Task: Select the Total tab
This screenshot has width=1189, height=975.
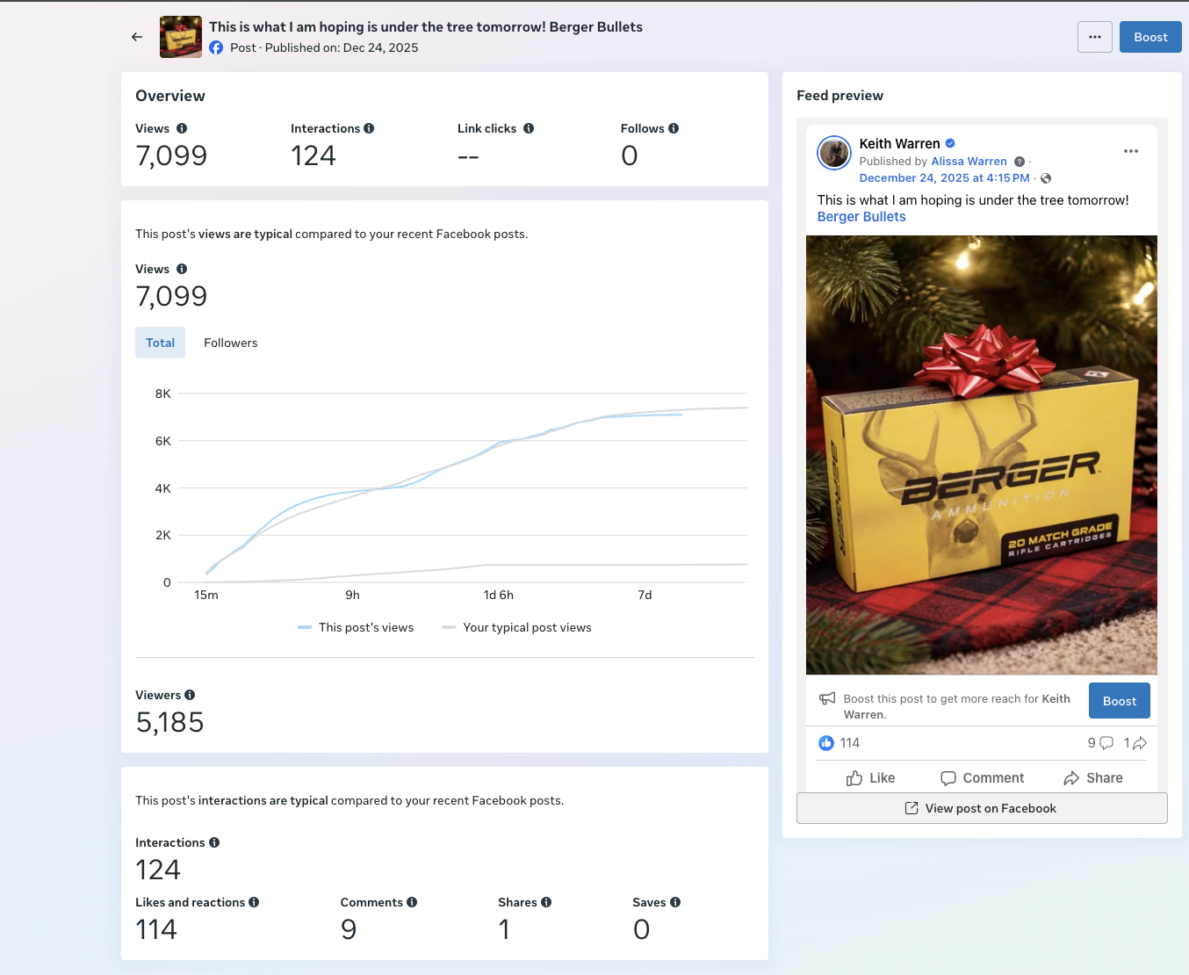Action: [x=160, y=343]
